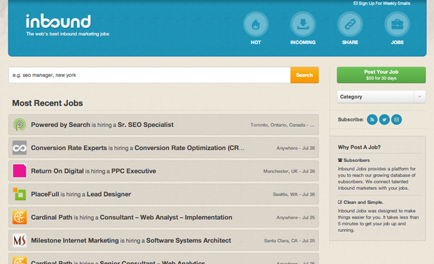This screenshot has width=434, height=264.
Task: Open the Incoming download icon
Action: point(303,24)
